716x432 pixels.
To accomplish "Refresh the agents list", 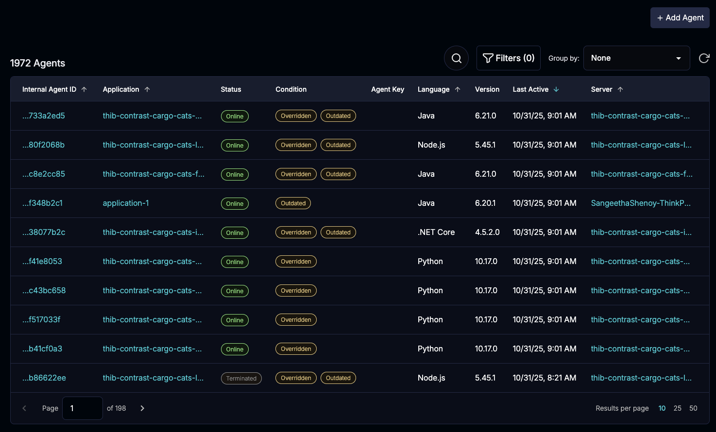I will click(704, 58).
